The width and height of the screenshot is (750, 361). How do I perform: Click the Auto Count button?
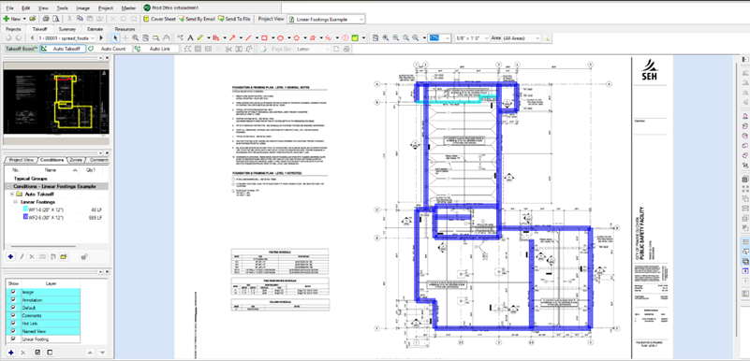point(110,49)
